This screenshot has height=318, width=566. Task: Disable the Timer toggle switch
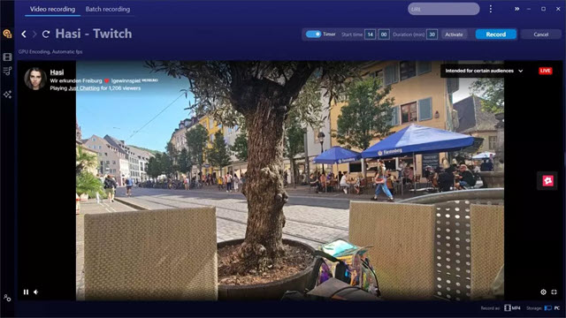(313, 34)
